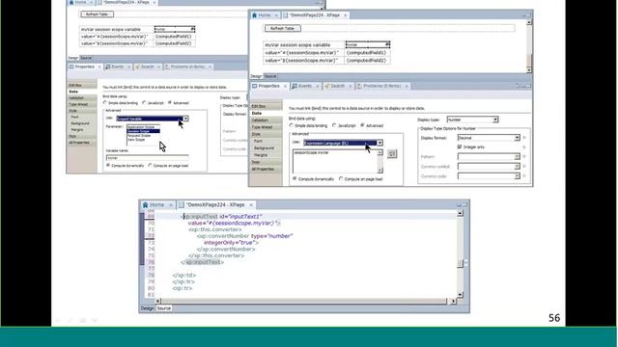
Task: Select myVar edit box in right design view
Action: (x=368, y=44)
